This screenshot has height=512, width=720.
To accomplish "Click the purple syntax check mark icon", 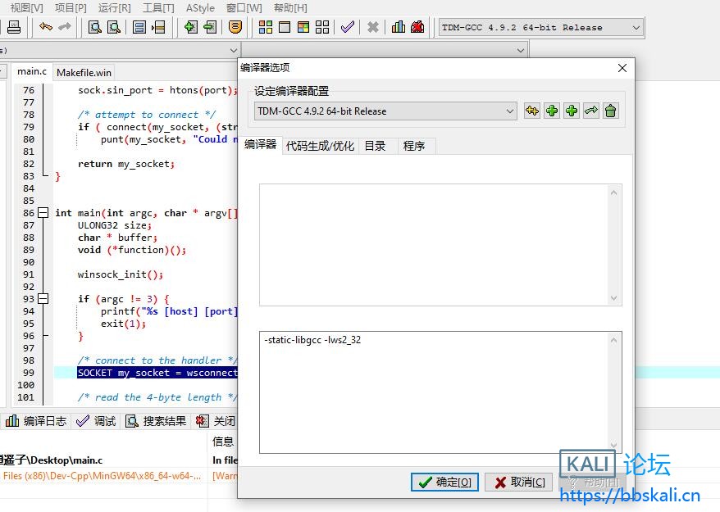I will coord(348,27).
